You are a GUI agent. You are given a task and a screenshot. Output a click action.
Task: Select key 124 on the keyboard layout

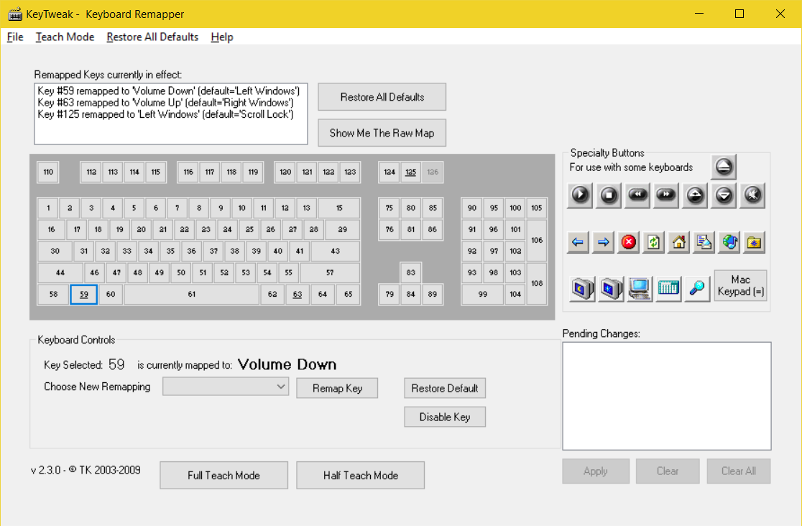pos(390,172)
